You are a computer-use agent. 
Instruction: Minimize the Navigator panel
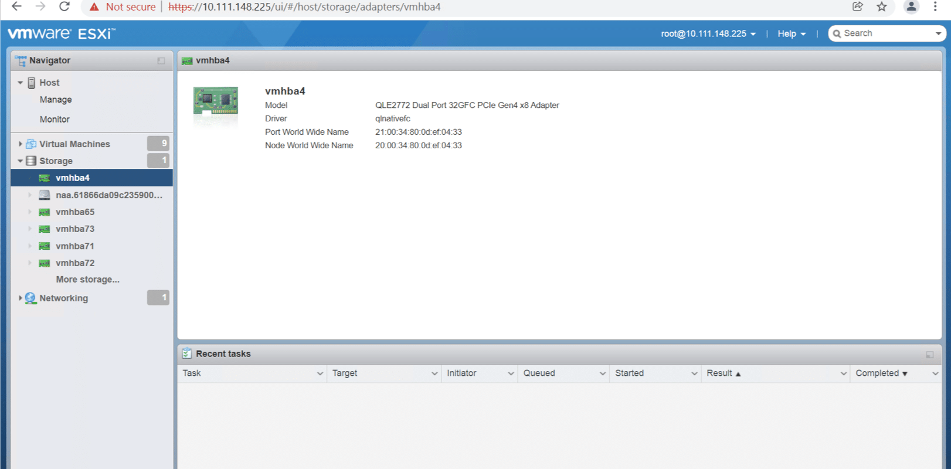point(161,61)
